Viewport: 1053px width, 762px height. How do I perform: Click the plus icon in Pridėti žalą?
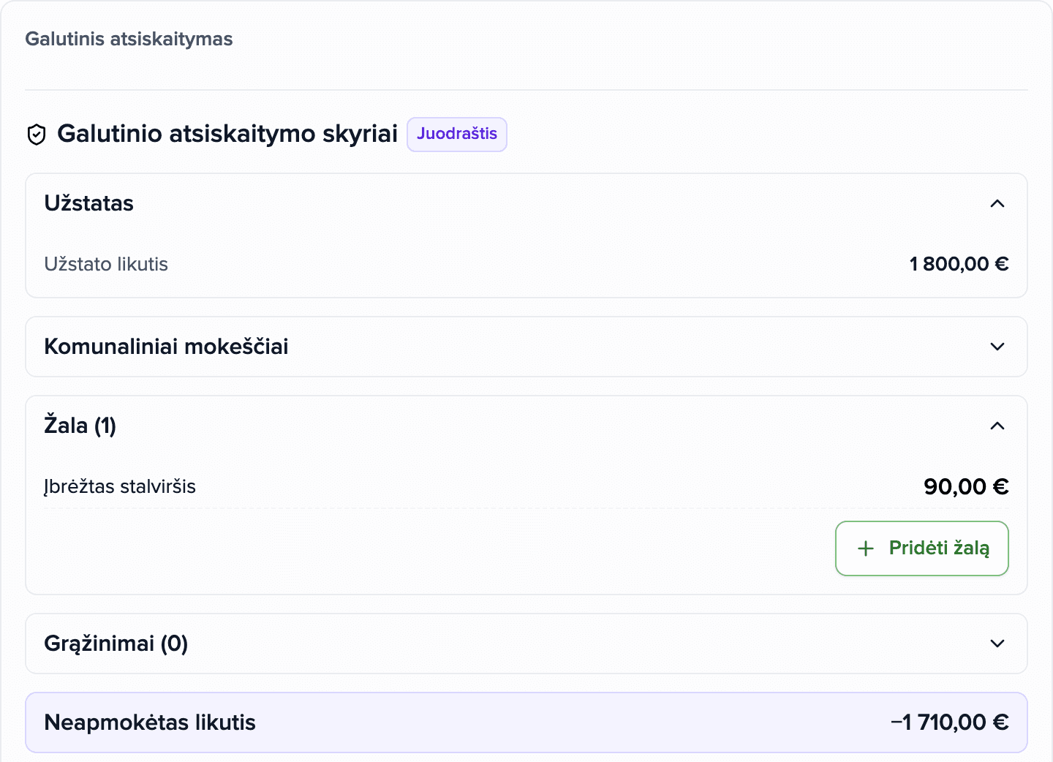click(866, 548)
